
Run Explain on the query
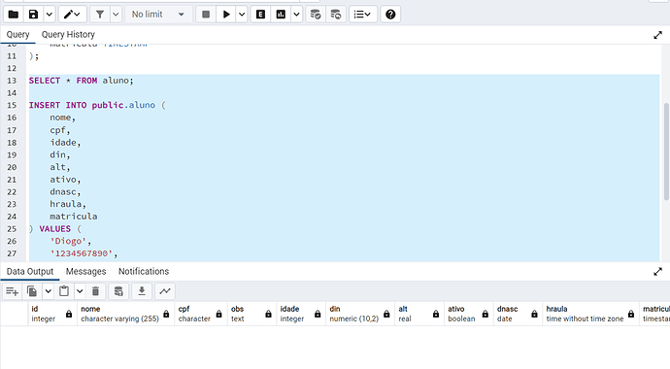point(260,15)
